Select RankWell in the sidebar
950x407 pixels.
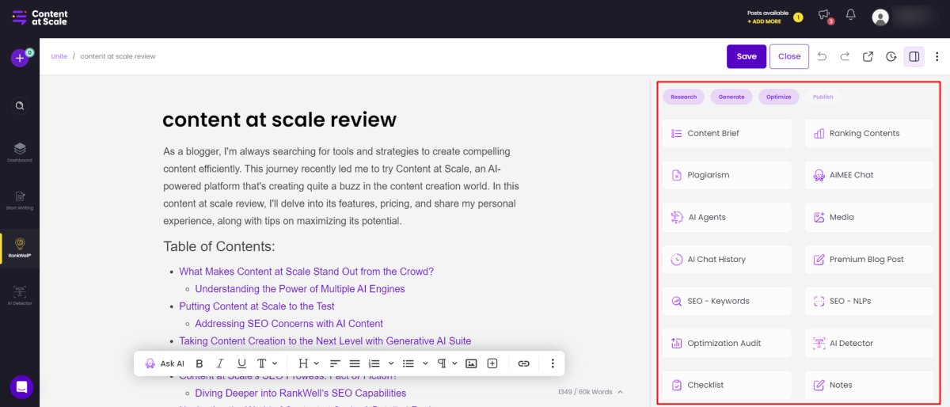click(20, 248)
